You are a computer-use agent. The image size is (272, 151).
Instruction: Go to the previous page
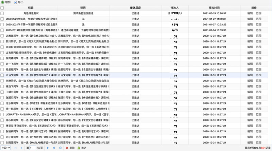[22, 148]
